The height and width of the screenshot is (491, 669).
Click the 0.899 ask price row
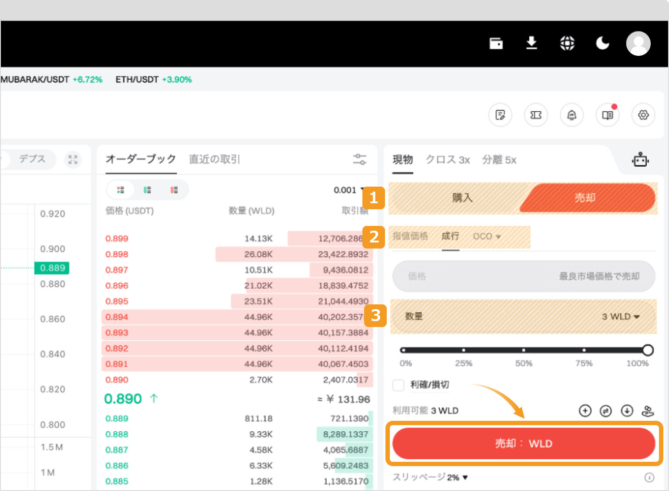237,239
